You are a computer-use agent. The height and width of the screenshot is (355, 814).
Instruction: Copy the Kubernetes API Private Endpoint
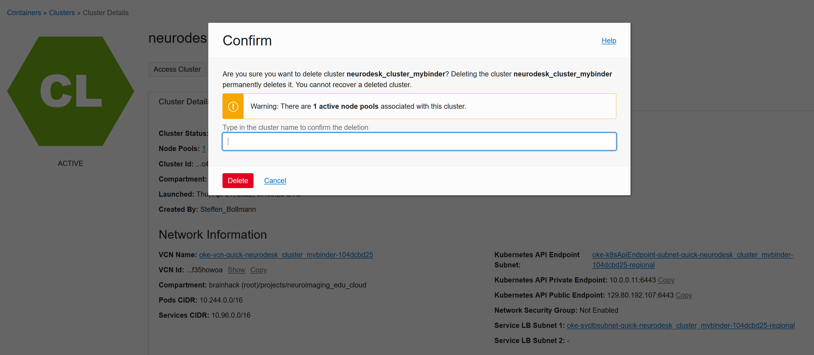pyautogui.click(x=666, y=280)
